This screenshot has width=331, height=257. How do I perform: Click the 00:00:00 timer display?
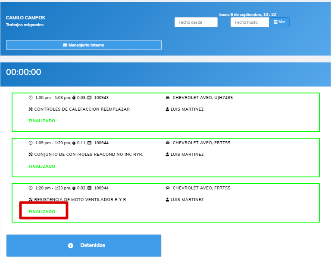pos(24,72)
